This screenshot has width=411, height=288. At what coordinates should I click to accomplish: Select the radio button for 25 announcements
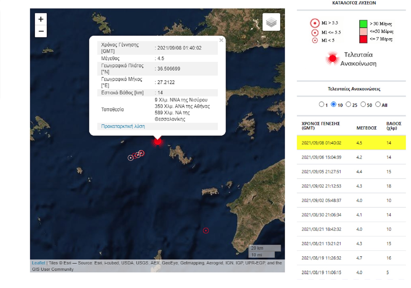click(348, 104)
